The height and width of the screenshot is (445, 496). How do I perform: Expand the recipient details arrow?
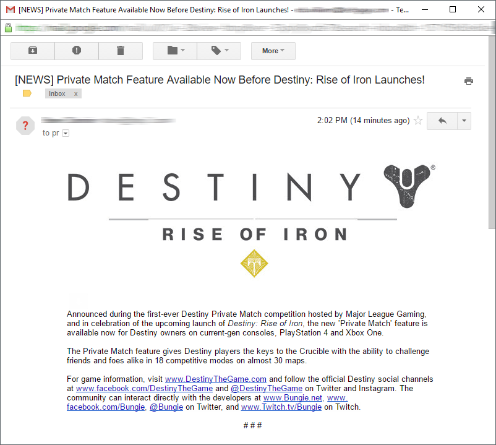click(x=65, y=132)
